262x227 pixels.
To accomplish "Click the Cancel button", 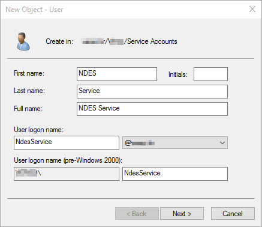I will pos(233,214).
